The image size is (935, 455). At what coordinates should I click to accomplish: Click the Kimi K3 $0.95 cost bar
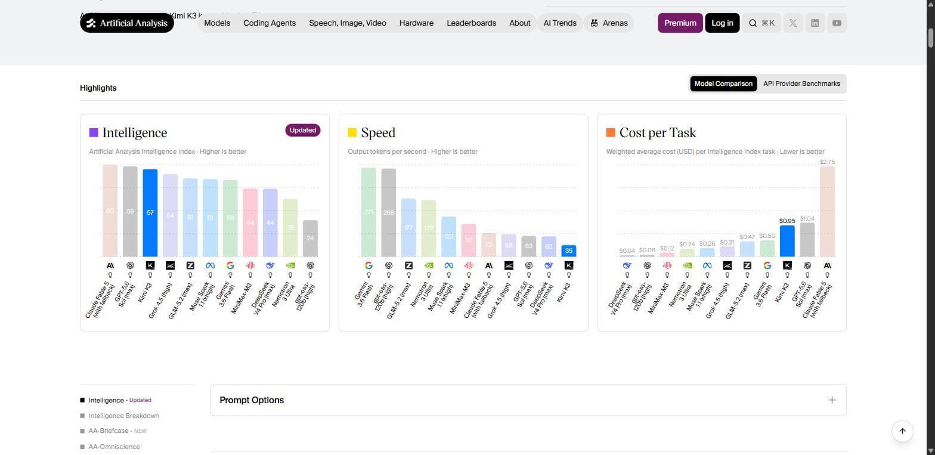(x=787, y=241)
